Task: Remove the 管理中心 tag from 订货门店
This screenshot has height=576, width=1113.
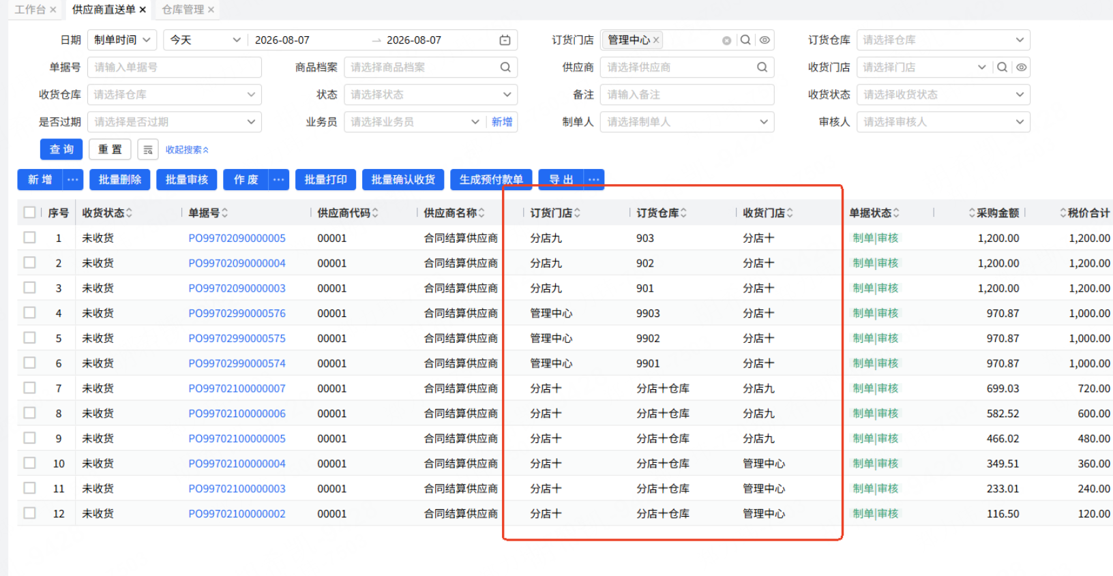Action: (x=656, y=40)
